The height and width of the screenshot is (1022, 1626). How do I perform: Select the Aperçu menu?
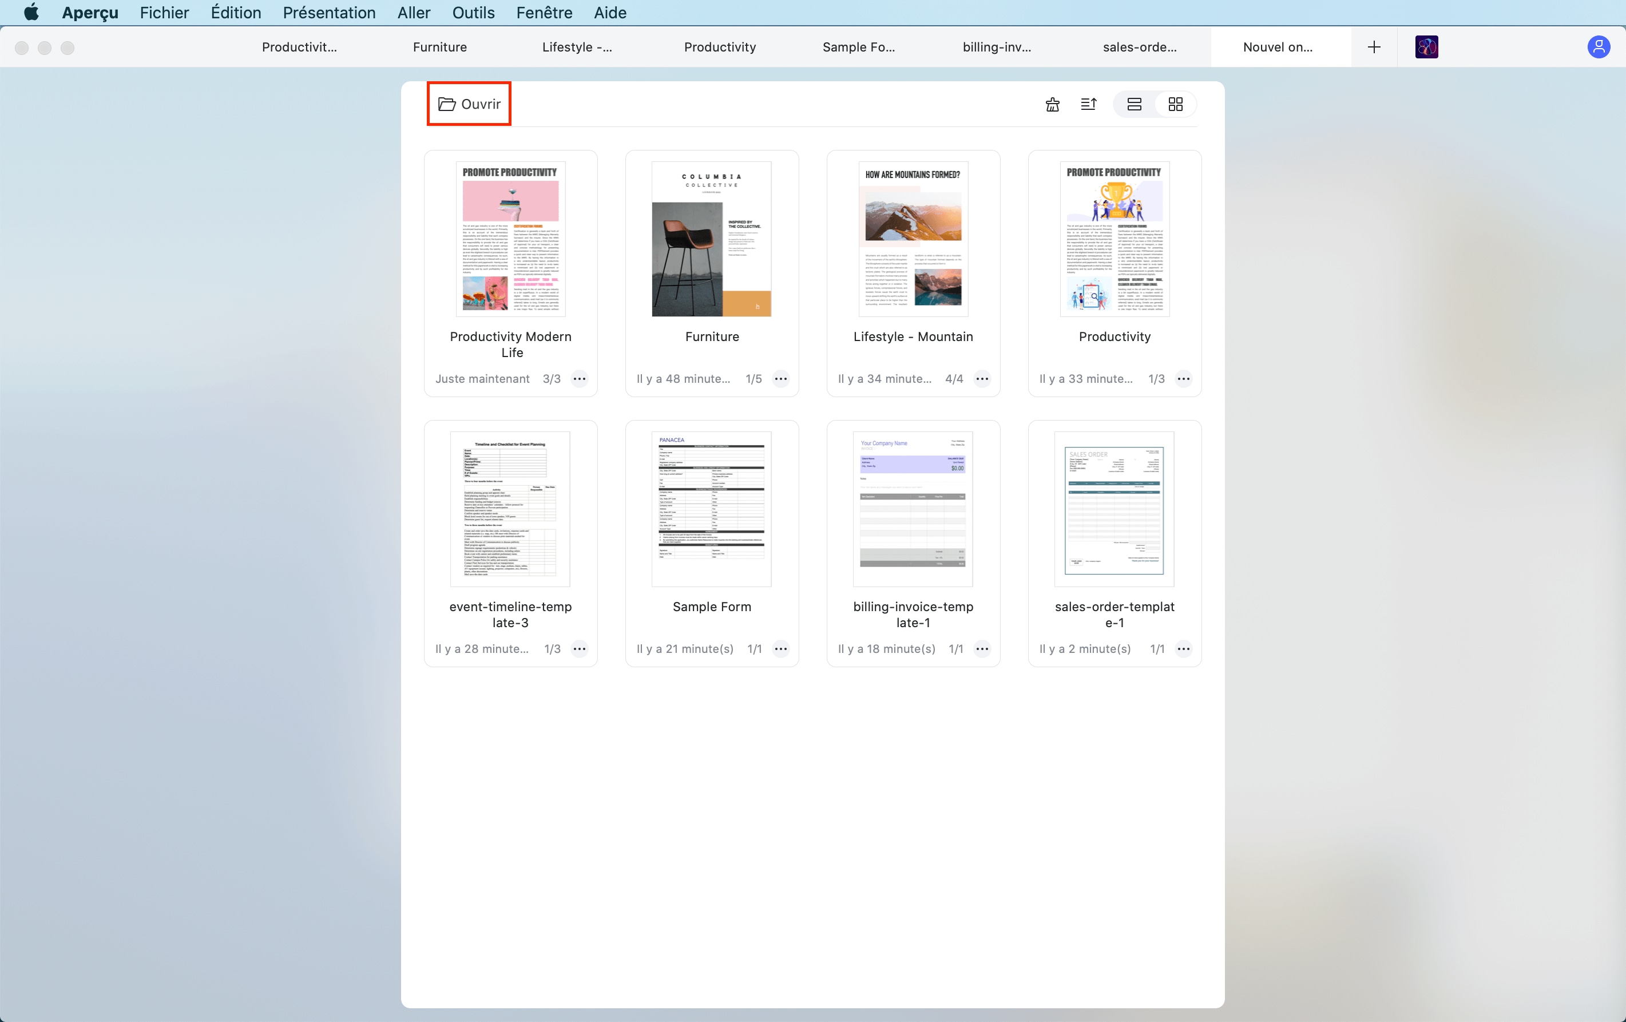pos(89,13)
